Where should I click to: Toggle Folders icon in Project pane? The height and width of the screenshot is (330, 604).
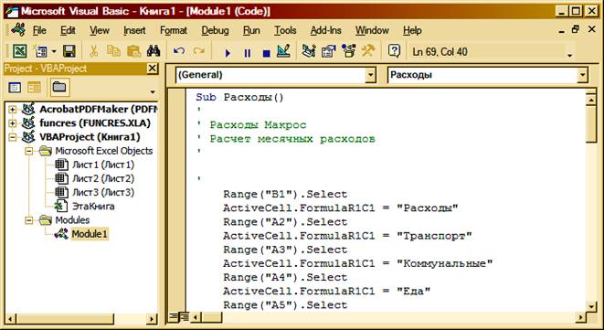click(59, 87)
